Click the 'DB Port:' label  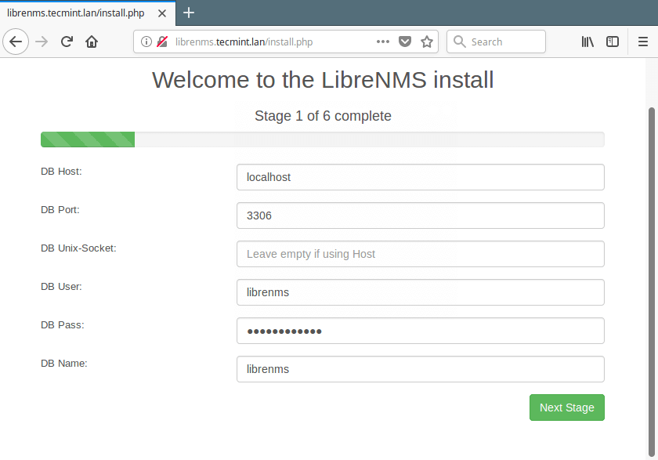pyautogui.click(x=60, y=209)
